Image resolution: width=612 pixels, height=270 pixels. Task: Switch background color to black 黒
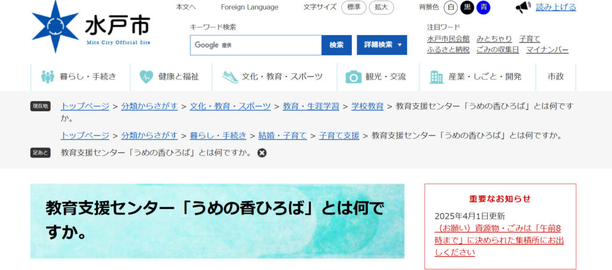pyautogui.click(x=467, y=8)
